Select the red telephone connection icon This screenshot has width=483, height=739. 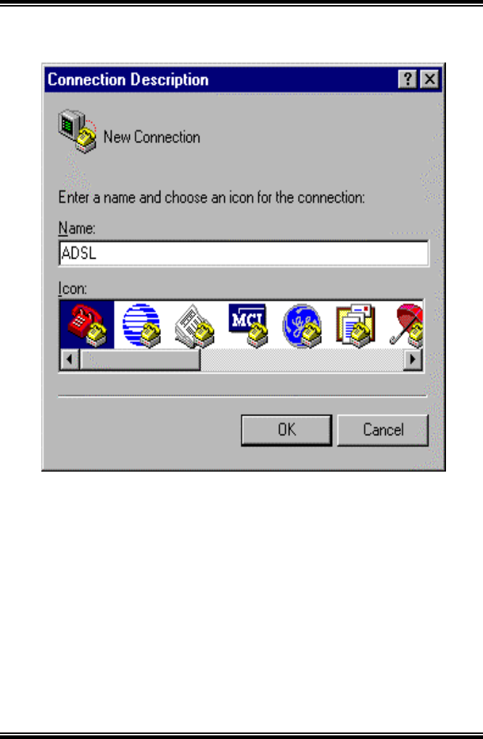pos(87,325)
